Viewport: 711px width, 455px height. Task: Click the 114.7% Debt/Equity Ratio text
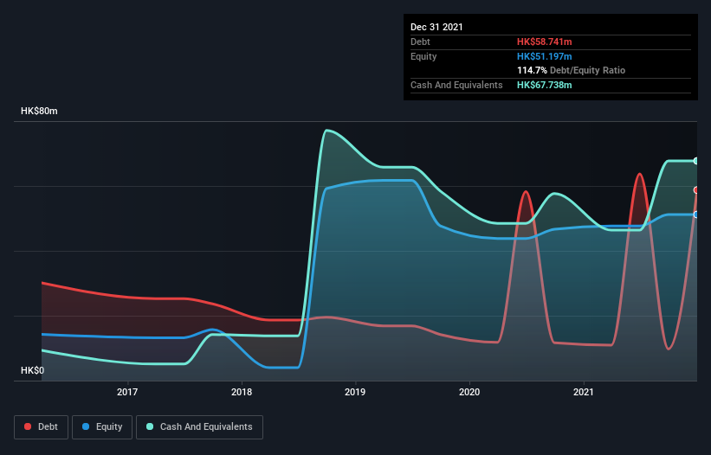click(x=572, y=70)
